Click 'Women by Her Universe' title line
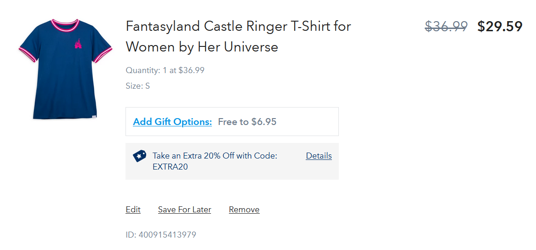The width and height of the screenshot is (536, 250). point(202,47)
